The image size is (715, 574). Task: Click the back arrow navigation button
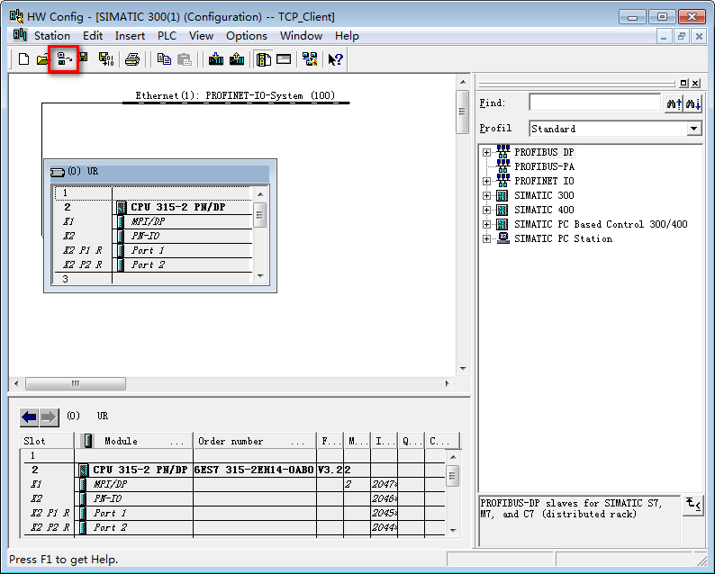pyautogui.click(x=30, y=417)
